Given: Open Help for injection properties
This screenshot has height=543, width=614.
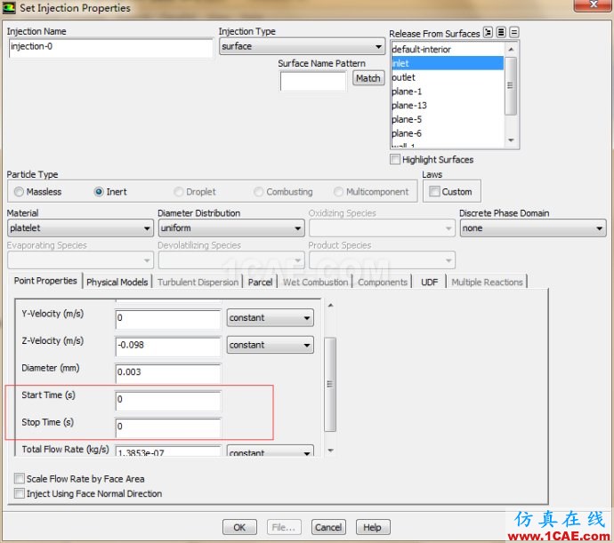Looking at the screenshot, I should pyautogui.click(x=372, y=527).
